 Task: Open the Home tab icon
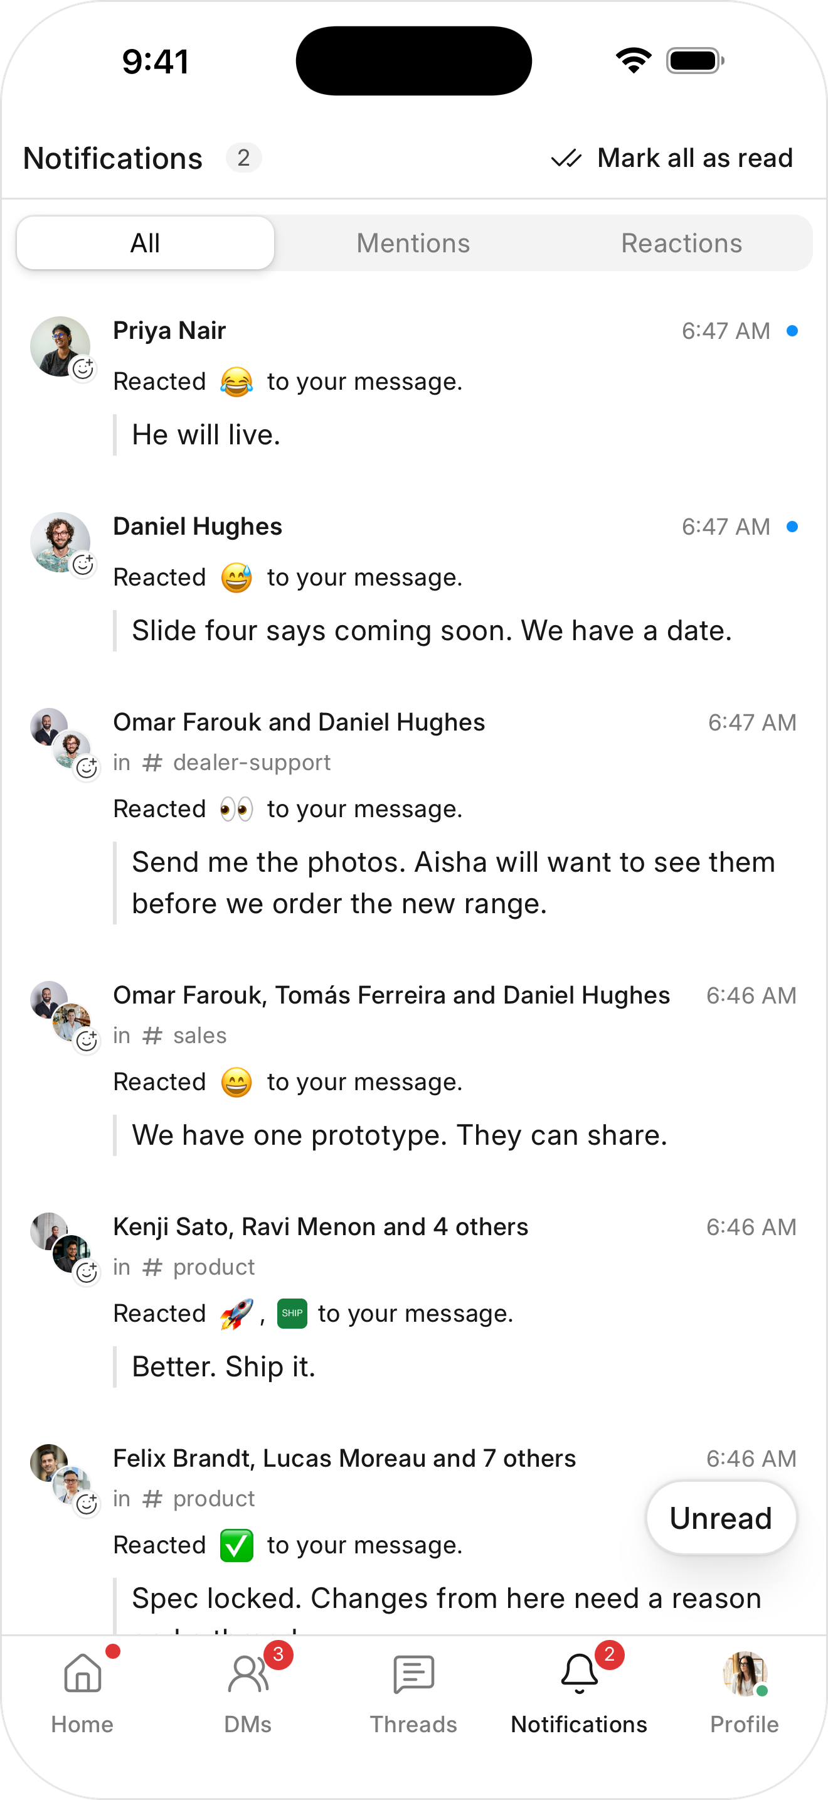[x=82, y=1673]
